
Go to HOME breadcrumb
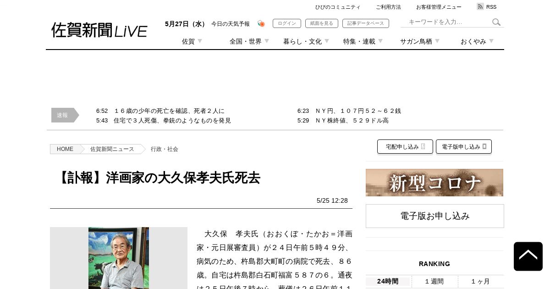point(65,149)
